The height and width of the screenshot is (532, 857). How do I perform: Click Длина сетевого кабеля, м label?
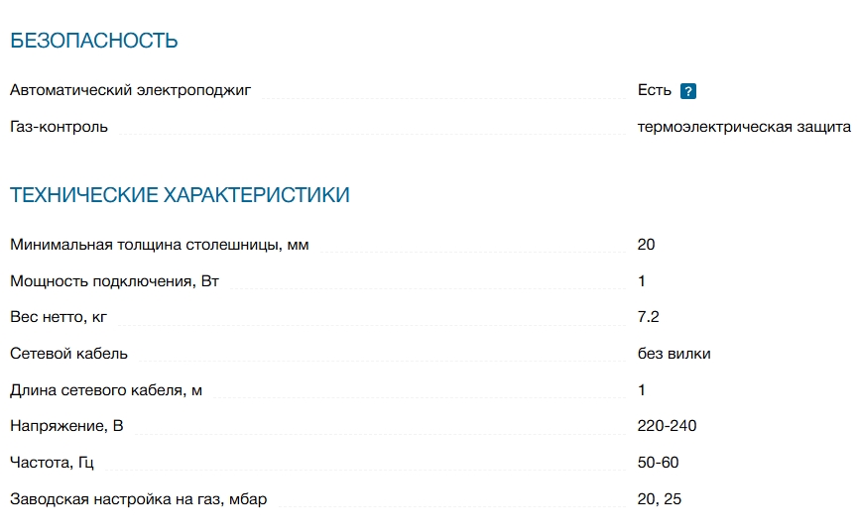tap(106, 390)
